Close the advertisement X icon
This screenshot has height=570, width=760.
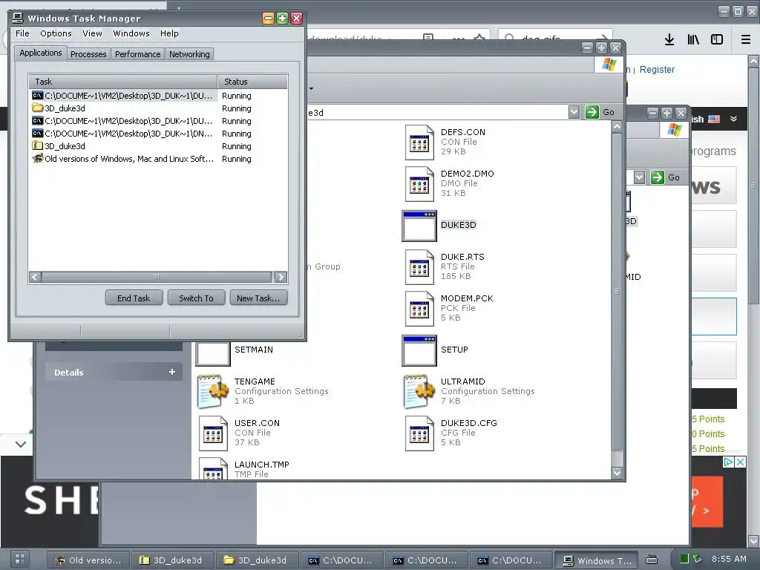coord(741,462)
